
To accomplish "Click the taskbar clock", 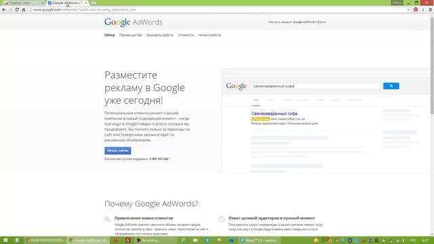I will (425, 241).
